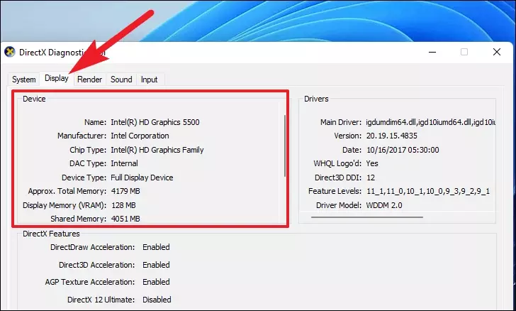
Task: Select the Main Driver file list text
Action: click(x=431, y=122)
